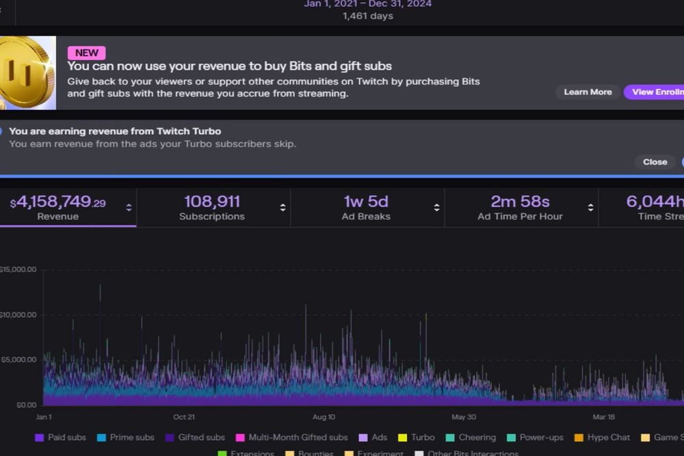Toggle the Turbo legend square
684x456 pixels.
tap(403, 438)
